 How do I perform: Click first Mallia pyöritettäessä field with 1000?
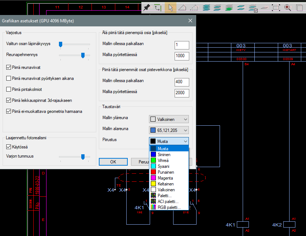(x=182, y=56)
